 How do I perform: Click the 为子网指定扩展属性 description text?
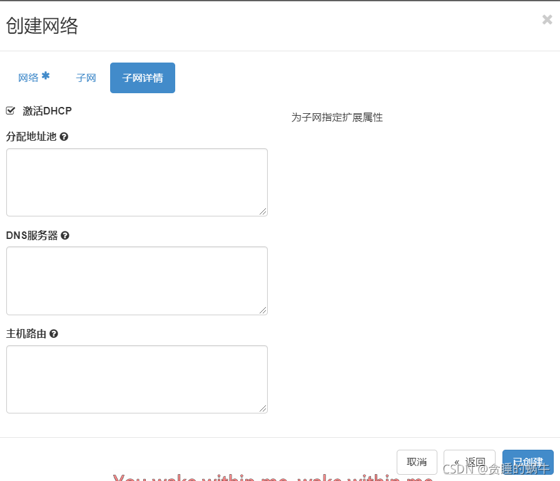tap(337, 118)
